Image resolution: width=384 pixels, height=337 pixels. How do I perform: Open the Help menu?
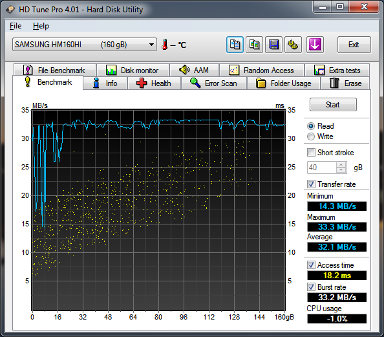point(41,26)
